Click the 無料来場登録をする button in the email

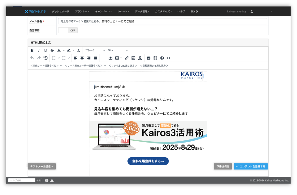[x=148, y=161]
